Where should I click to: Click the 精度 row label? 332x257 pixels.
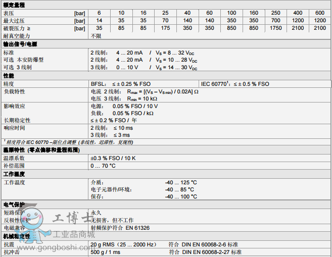click(x=9, y=84)
